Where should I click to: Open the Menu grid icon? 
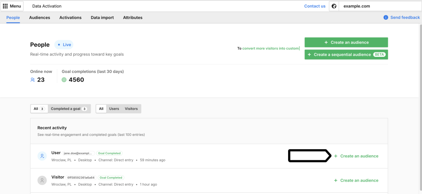[x=5, y=6]
